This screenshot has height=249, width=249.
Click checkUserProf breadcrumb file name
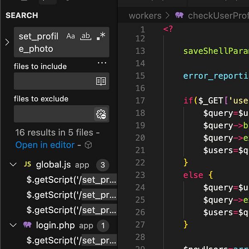tap(218, 16)
